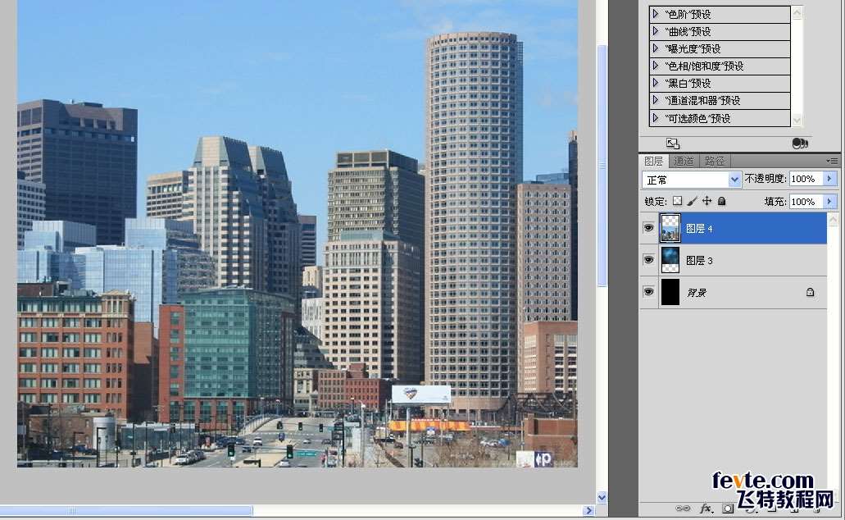Hide 图层 3 with its eye icon

(x=648, y=260)
